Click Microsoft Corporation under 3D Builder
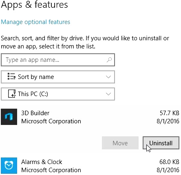 pos(51,121)
